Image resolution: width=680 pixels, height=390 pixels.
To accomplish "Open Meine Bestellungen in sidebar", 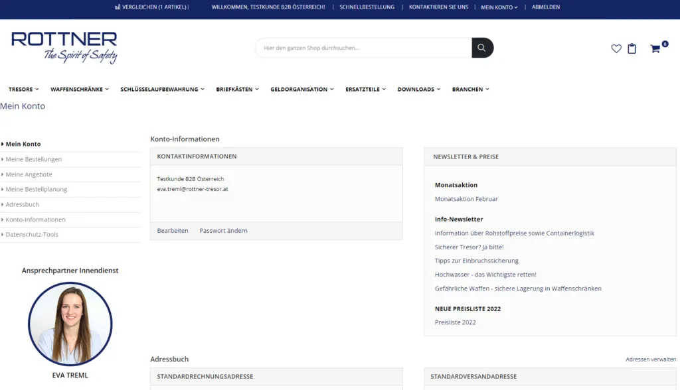I will [33, 159].
